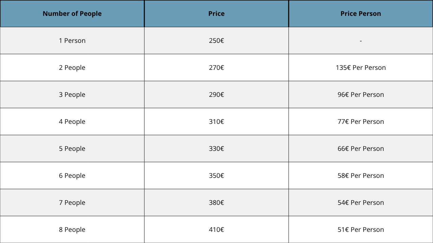Click the "Price Person" column header

tap(361, 14)
